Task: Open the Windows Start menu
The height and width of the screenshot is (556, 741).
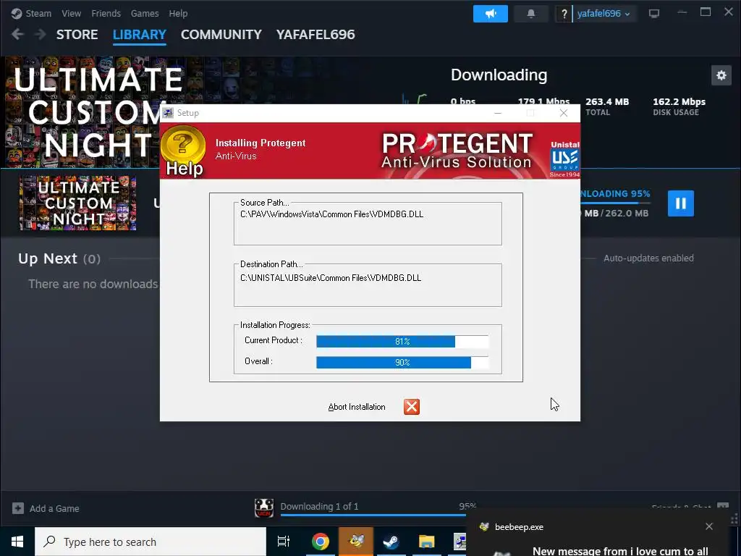Action: (x=17, y=542)
